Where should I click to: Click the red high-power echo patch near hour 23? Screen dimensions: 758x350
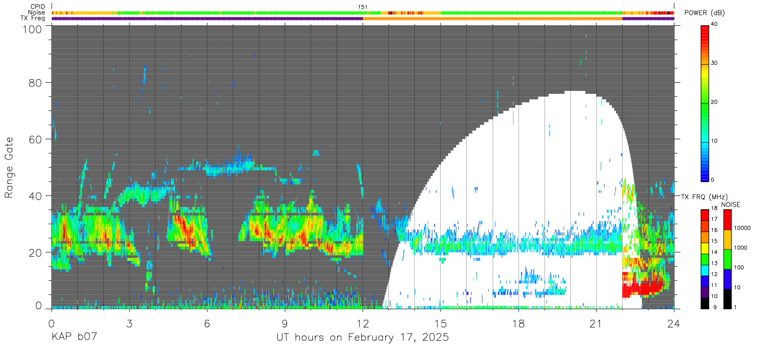pos(642,288)
